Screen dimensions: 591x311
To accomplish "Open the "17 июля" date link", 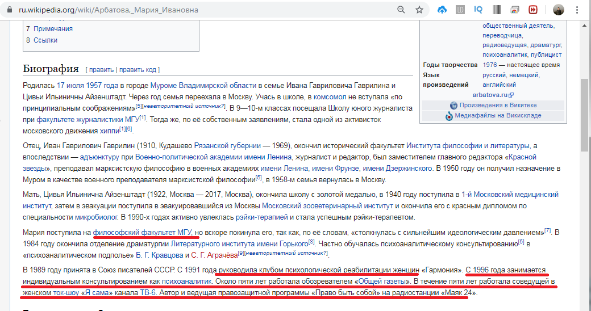I will pyautogui.click(x=70, y=86).
